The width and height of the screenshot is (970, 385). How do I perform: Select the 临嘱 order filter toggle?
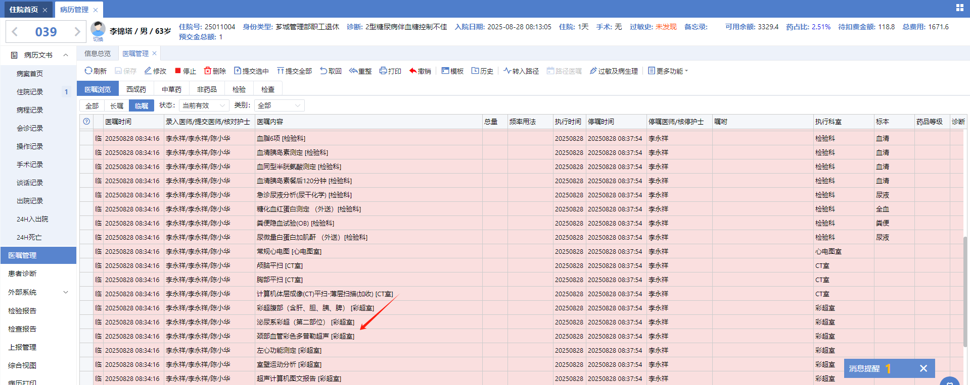(x=142, y=105)
